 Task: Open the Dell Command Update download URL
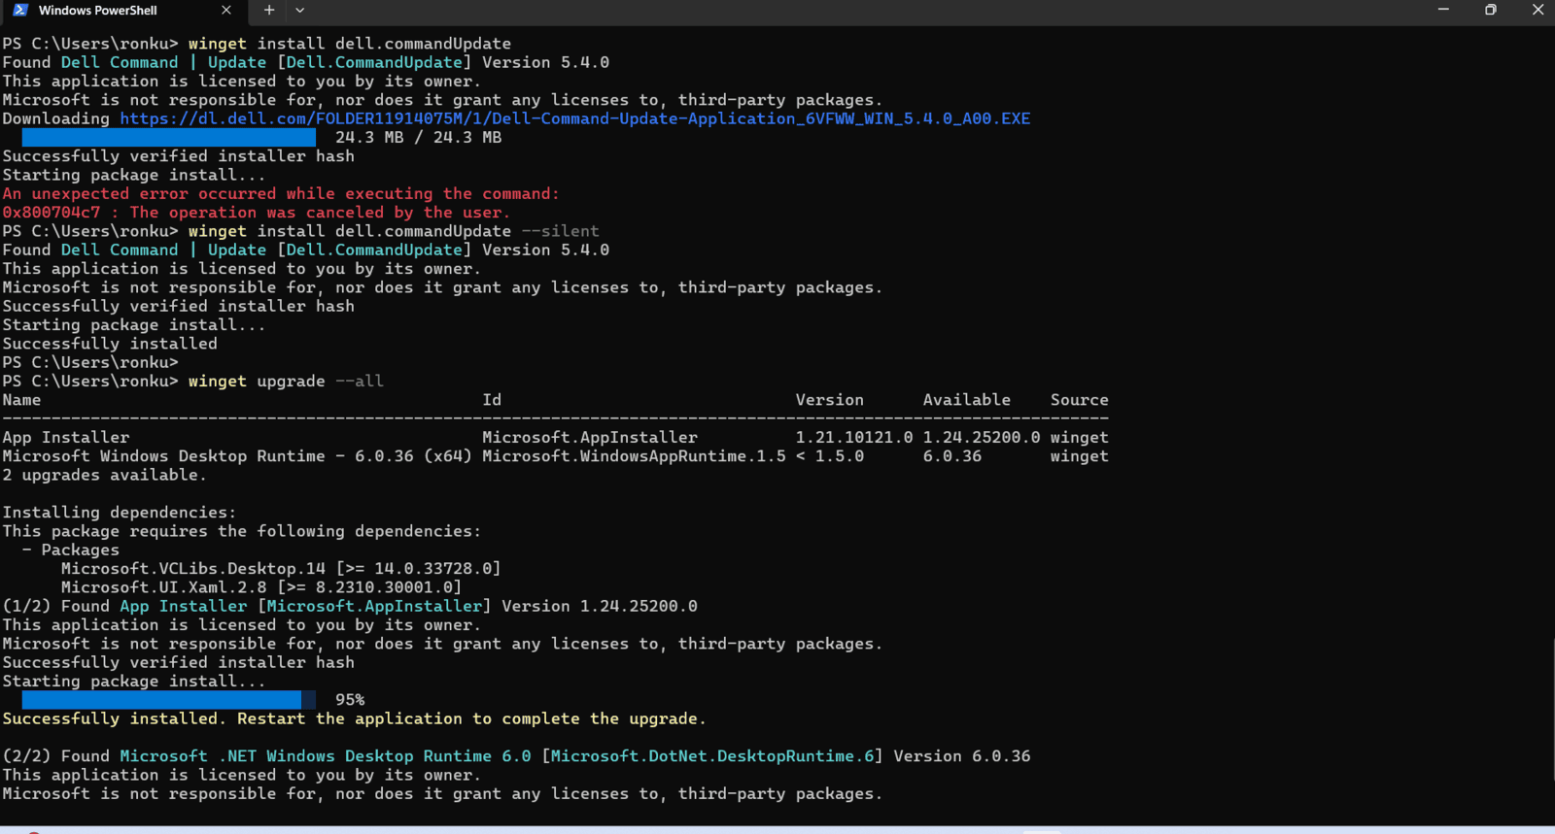(x=574, y=118)
